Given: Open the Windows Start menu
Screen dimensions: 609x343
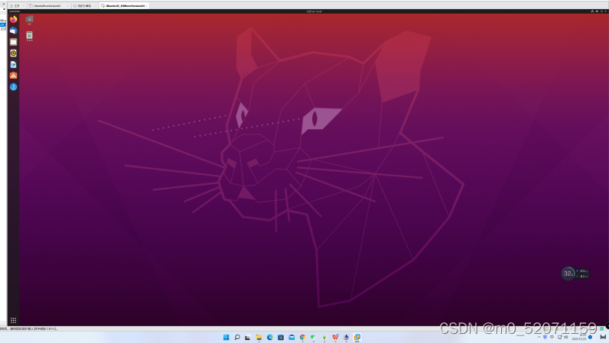Looking at the screenshot, I should pyautogui.click(x=226, y=337).
